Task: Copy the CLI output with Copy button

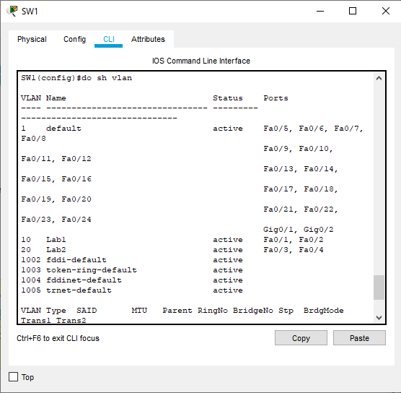Action: (x=301, y=337)
